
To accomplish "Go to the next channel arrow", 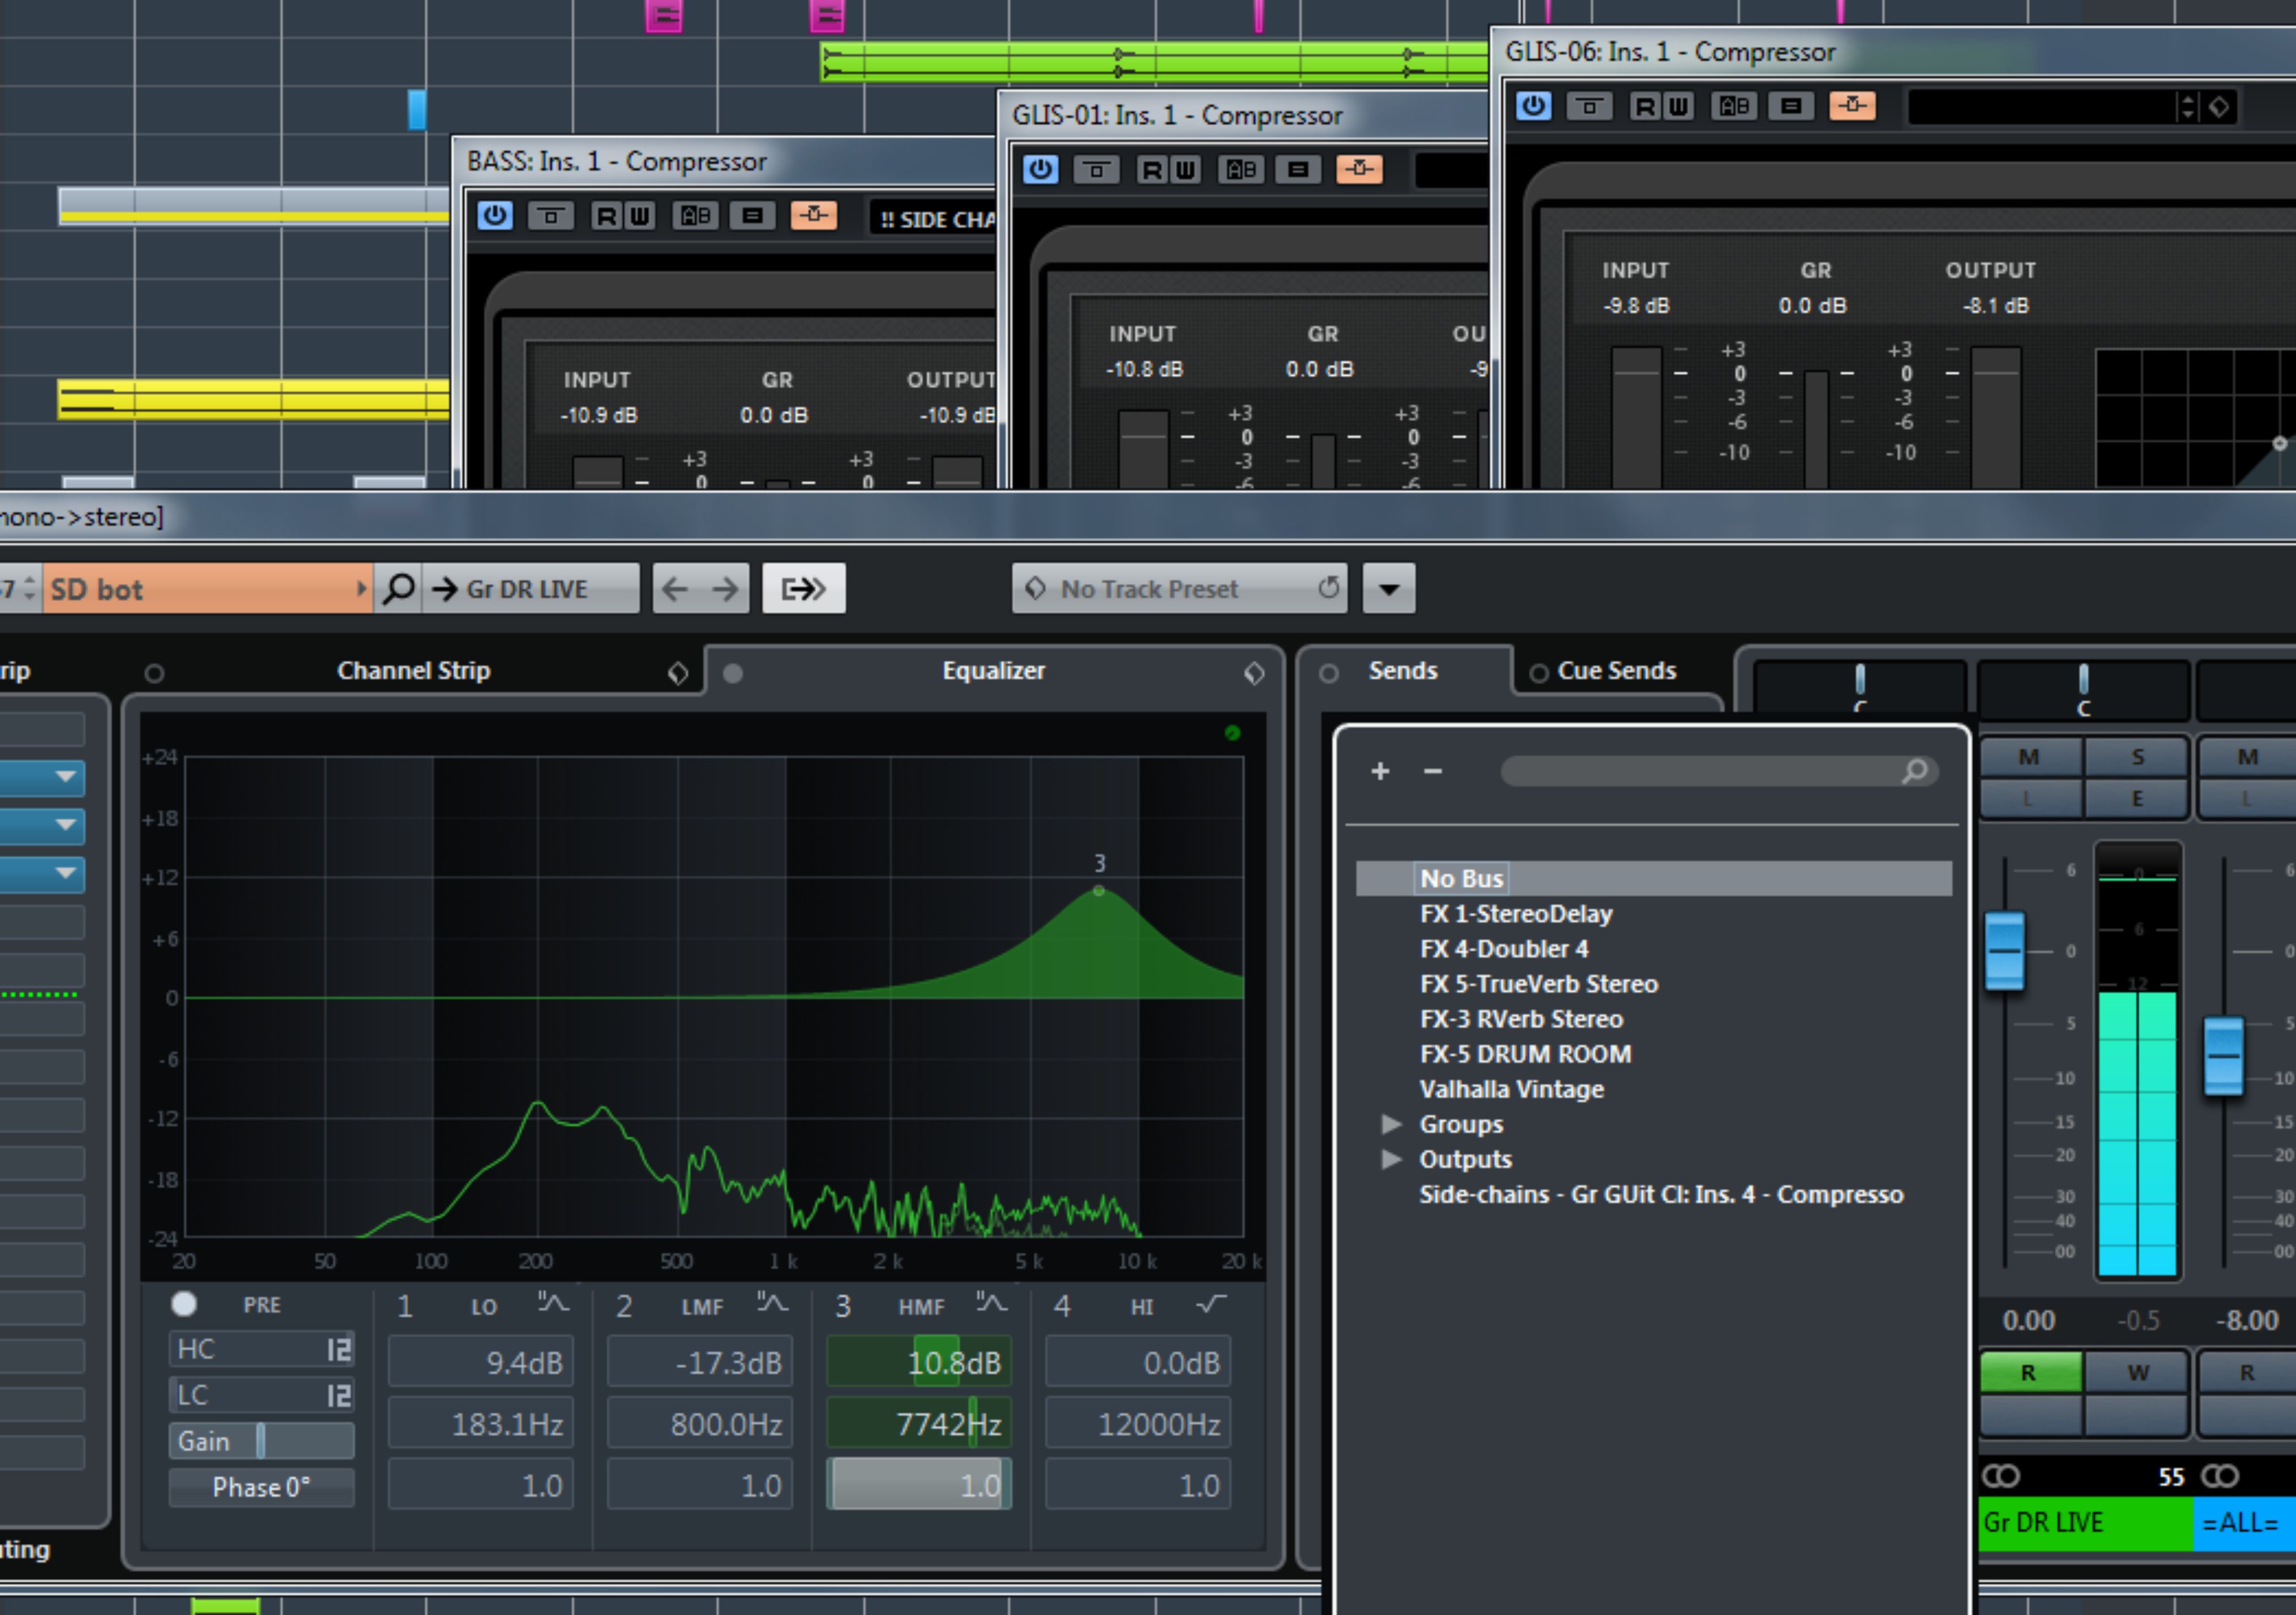I will click(x=725, y=588).
